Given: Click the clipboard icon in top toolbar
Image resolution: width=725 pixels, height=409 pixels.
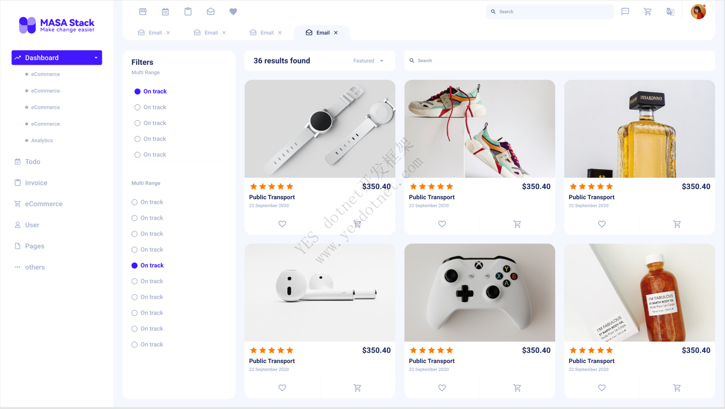Looking at the screenshot, I should coord(188,11).
